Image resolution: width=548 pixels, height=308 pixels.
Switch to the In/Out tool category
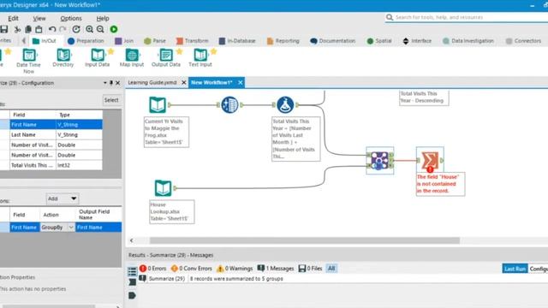44,41
